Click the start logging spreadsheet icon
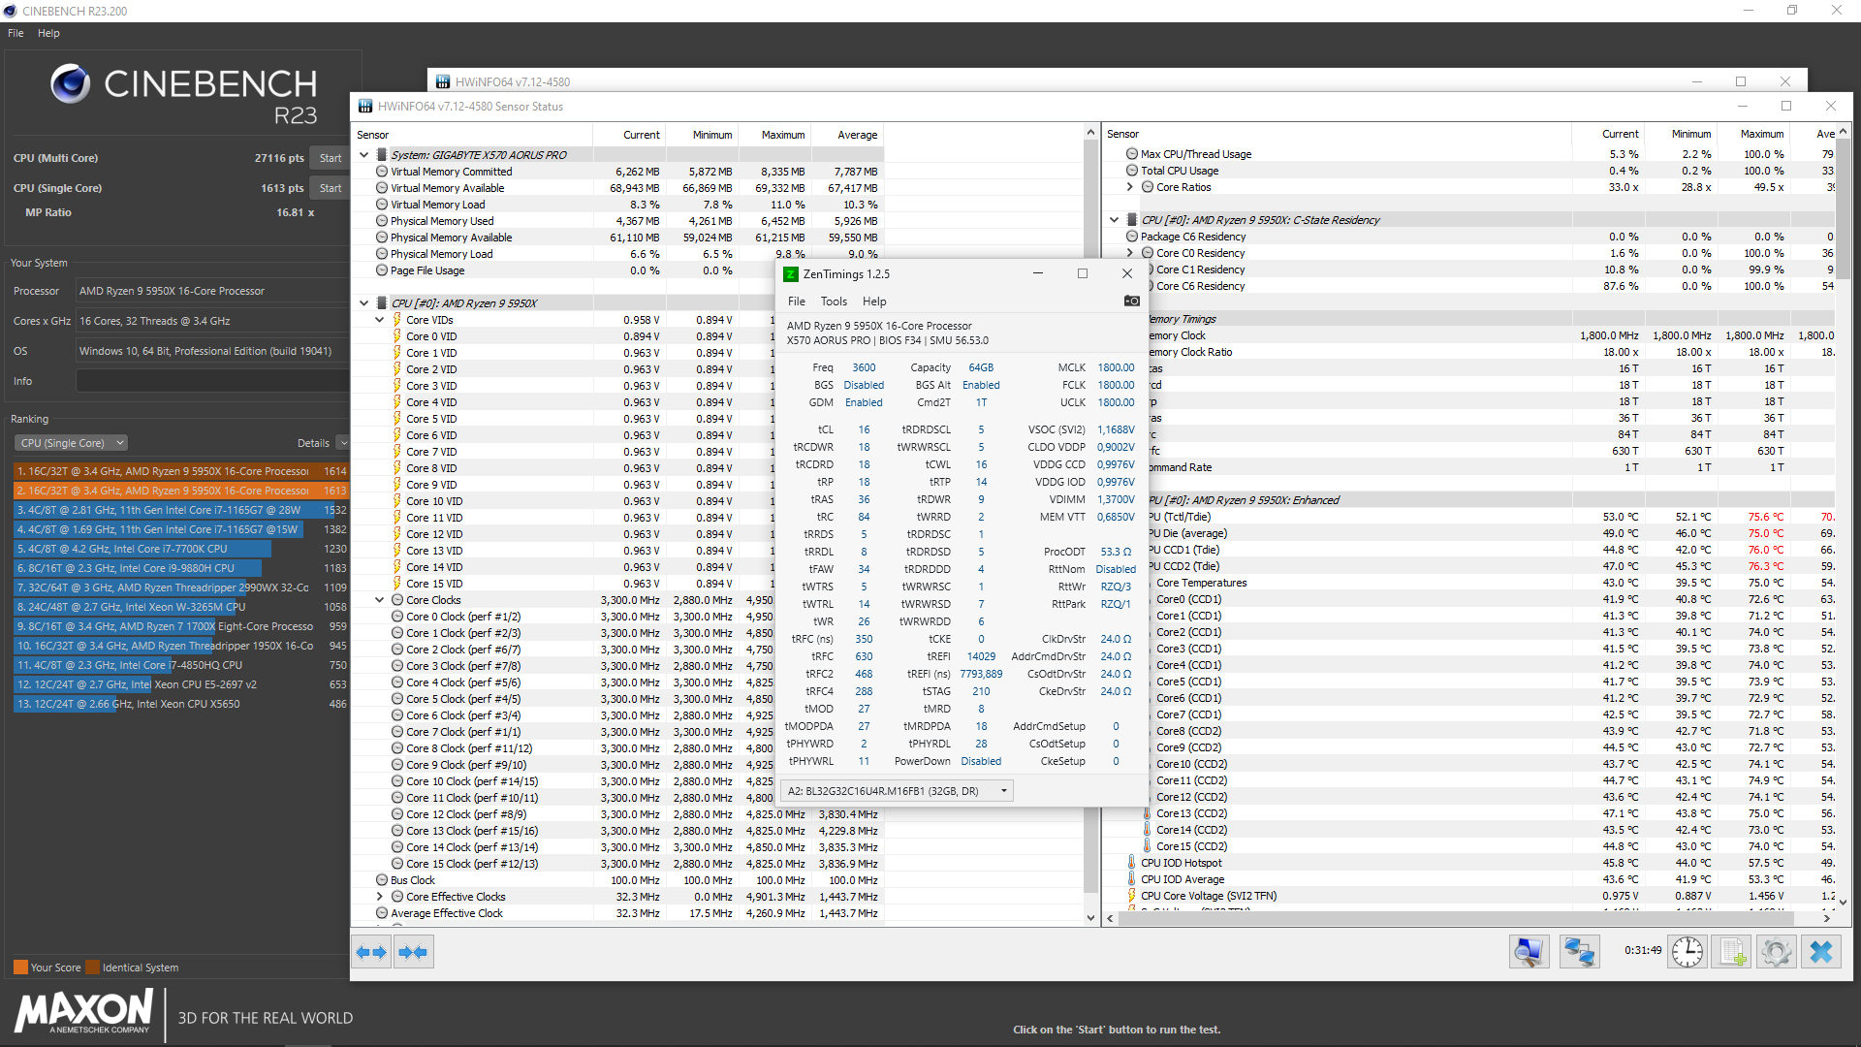Screen dimensions: 1861x1047 [1732, 952]
